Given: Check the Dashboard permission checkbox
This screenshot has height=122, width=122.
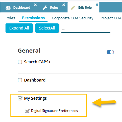Looking at the screenshot, I should (20, 80).
